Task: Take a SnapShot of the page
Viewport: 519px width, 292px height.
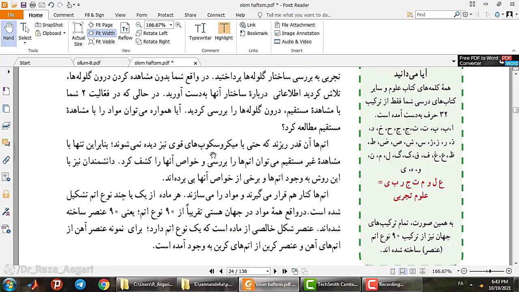Action: pos(49,25)
